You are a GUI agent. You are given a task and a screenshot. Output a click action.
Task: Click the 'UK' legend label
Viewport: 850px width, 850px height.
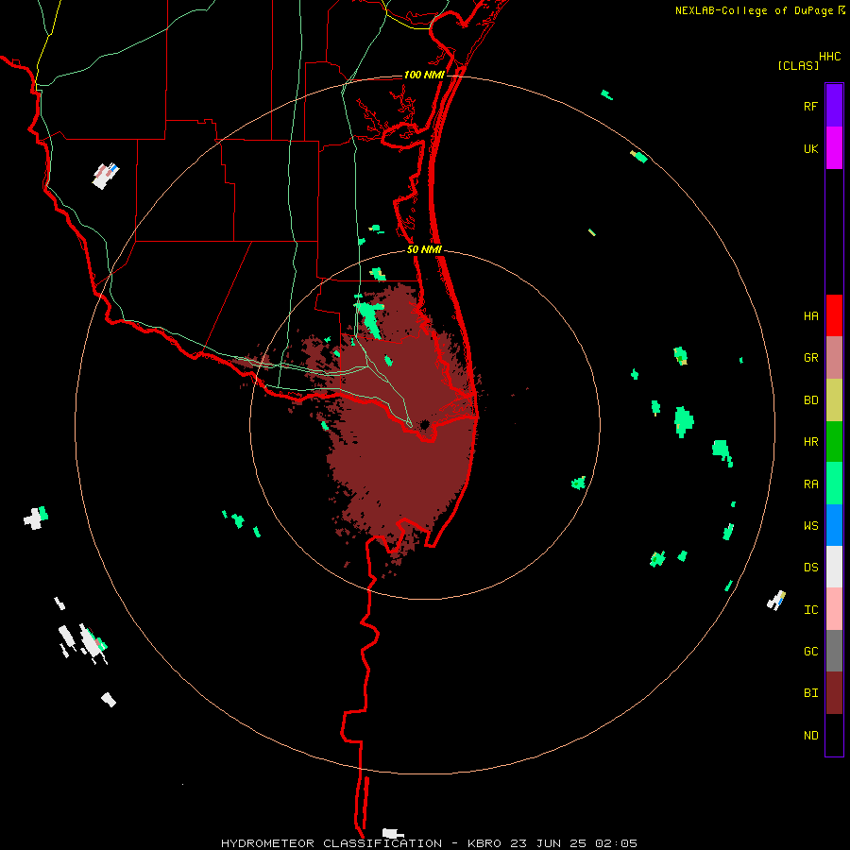click(x=810, y=148)
